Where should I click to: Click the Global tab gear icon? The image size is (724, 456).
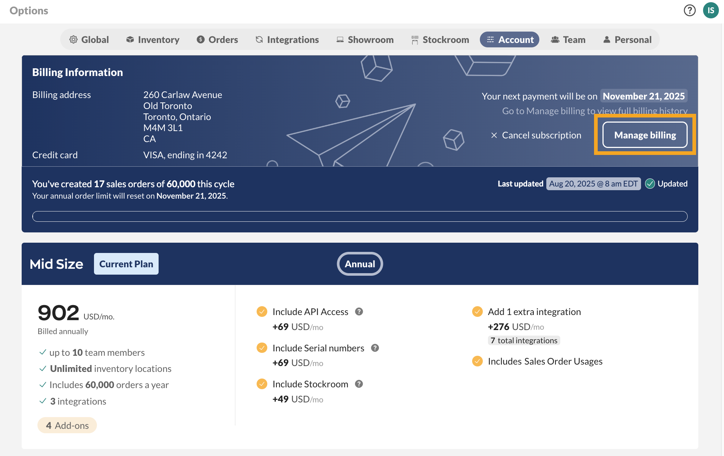tap(73, 39)
